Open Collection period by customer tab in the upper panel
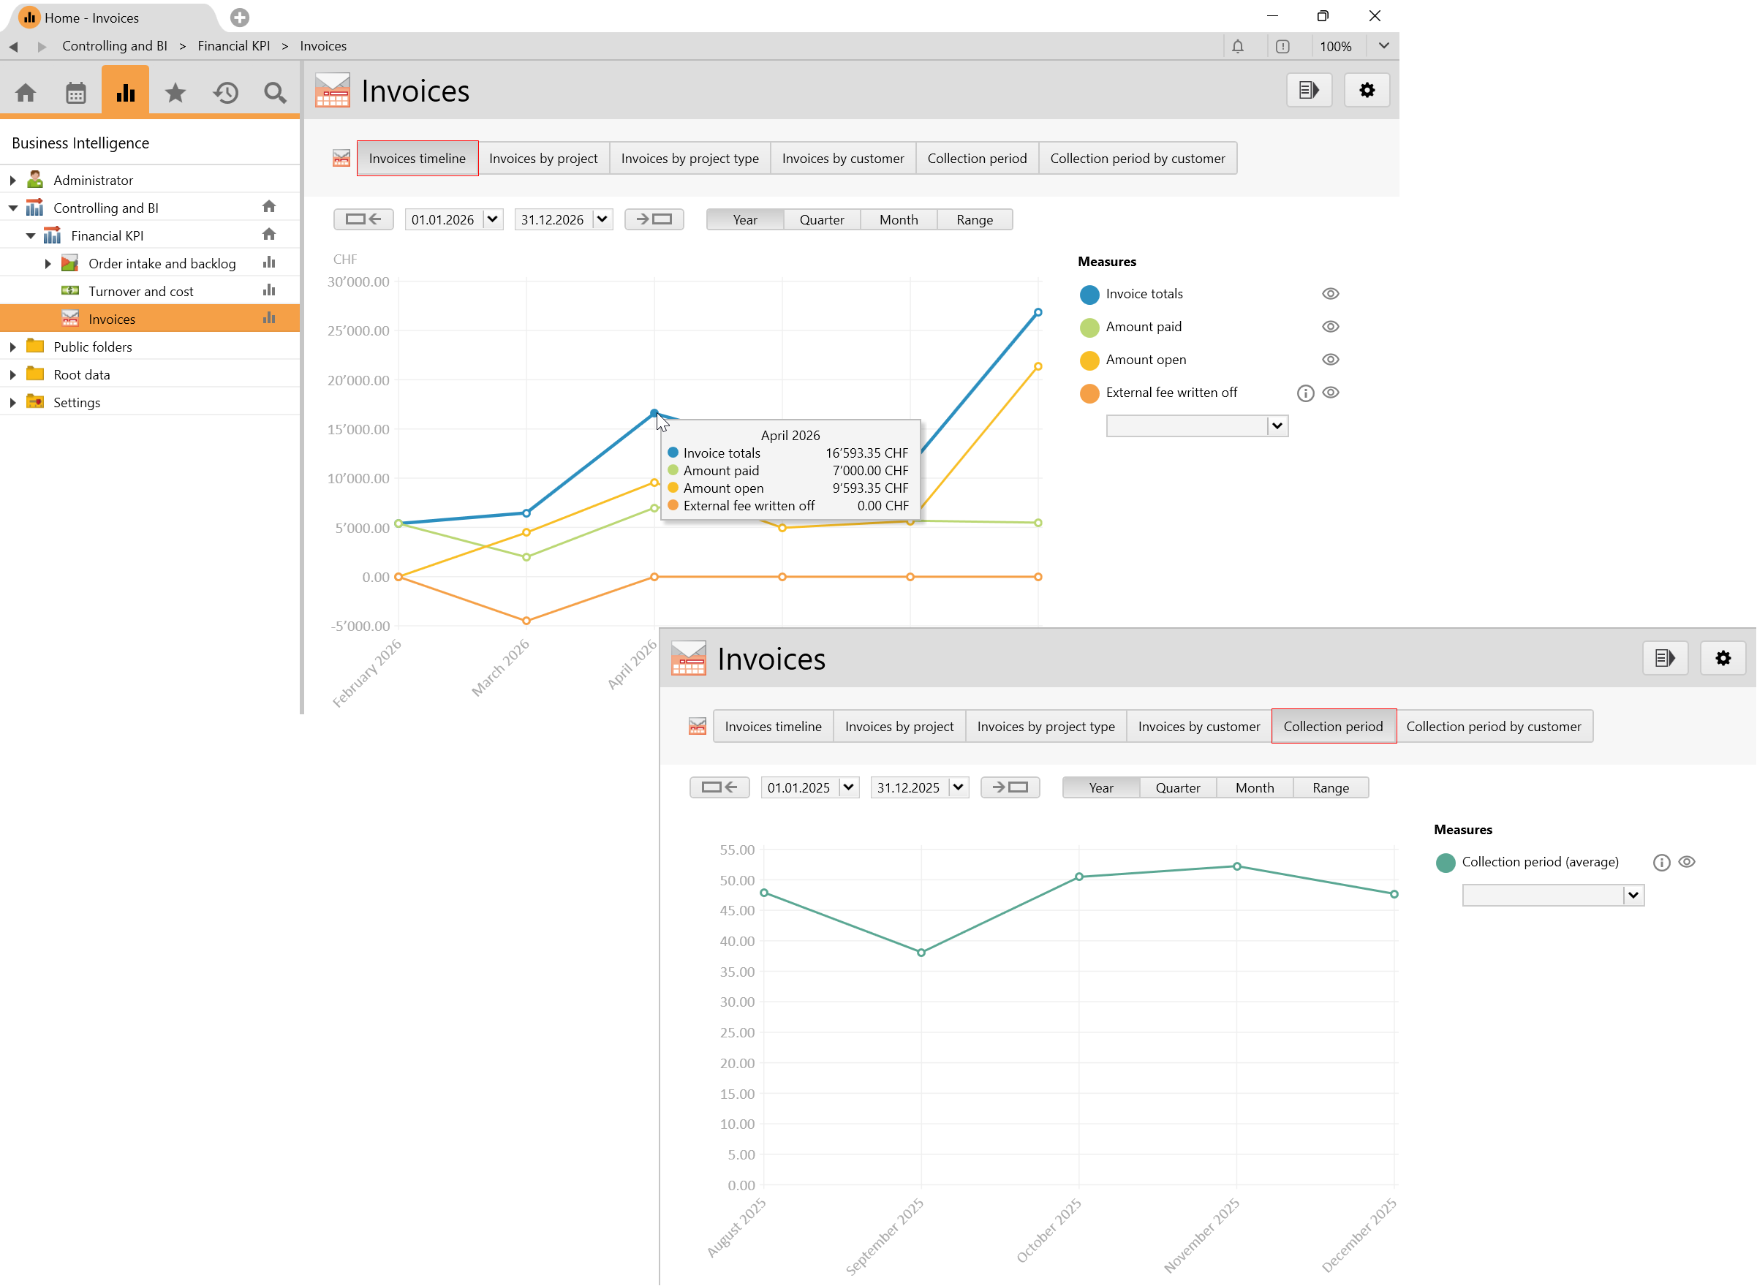This screenshot has width=1757, height=1286. click(1136, 158)
